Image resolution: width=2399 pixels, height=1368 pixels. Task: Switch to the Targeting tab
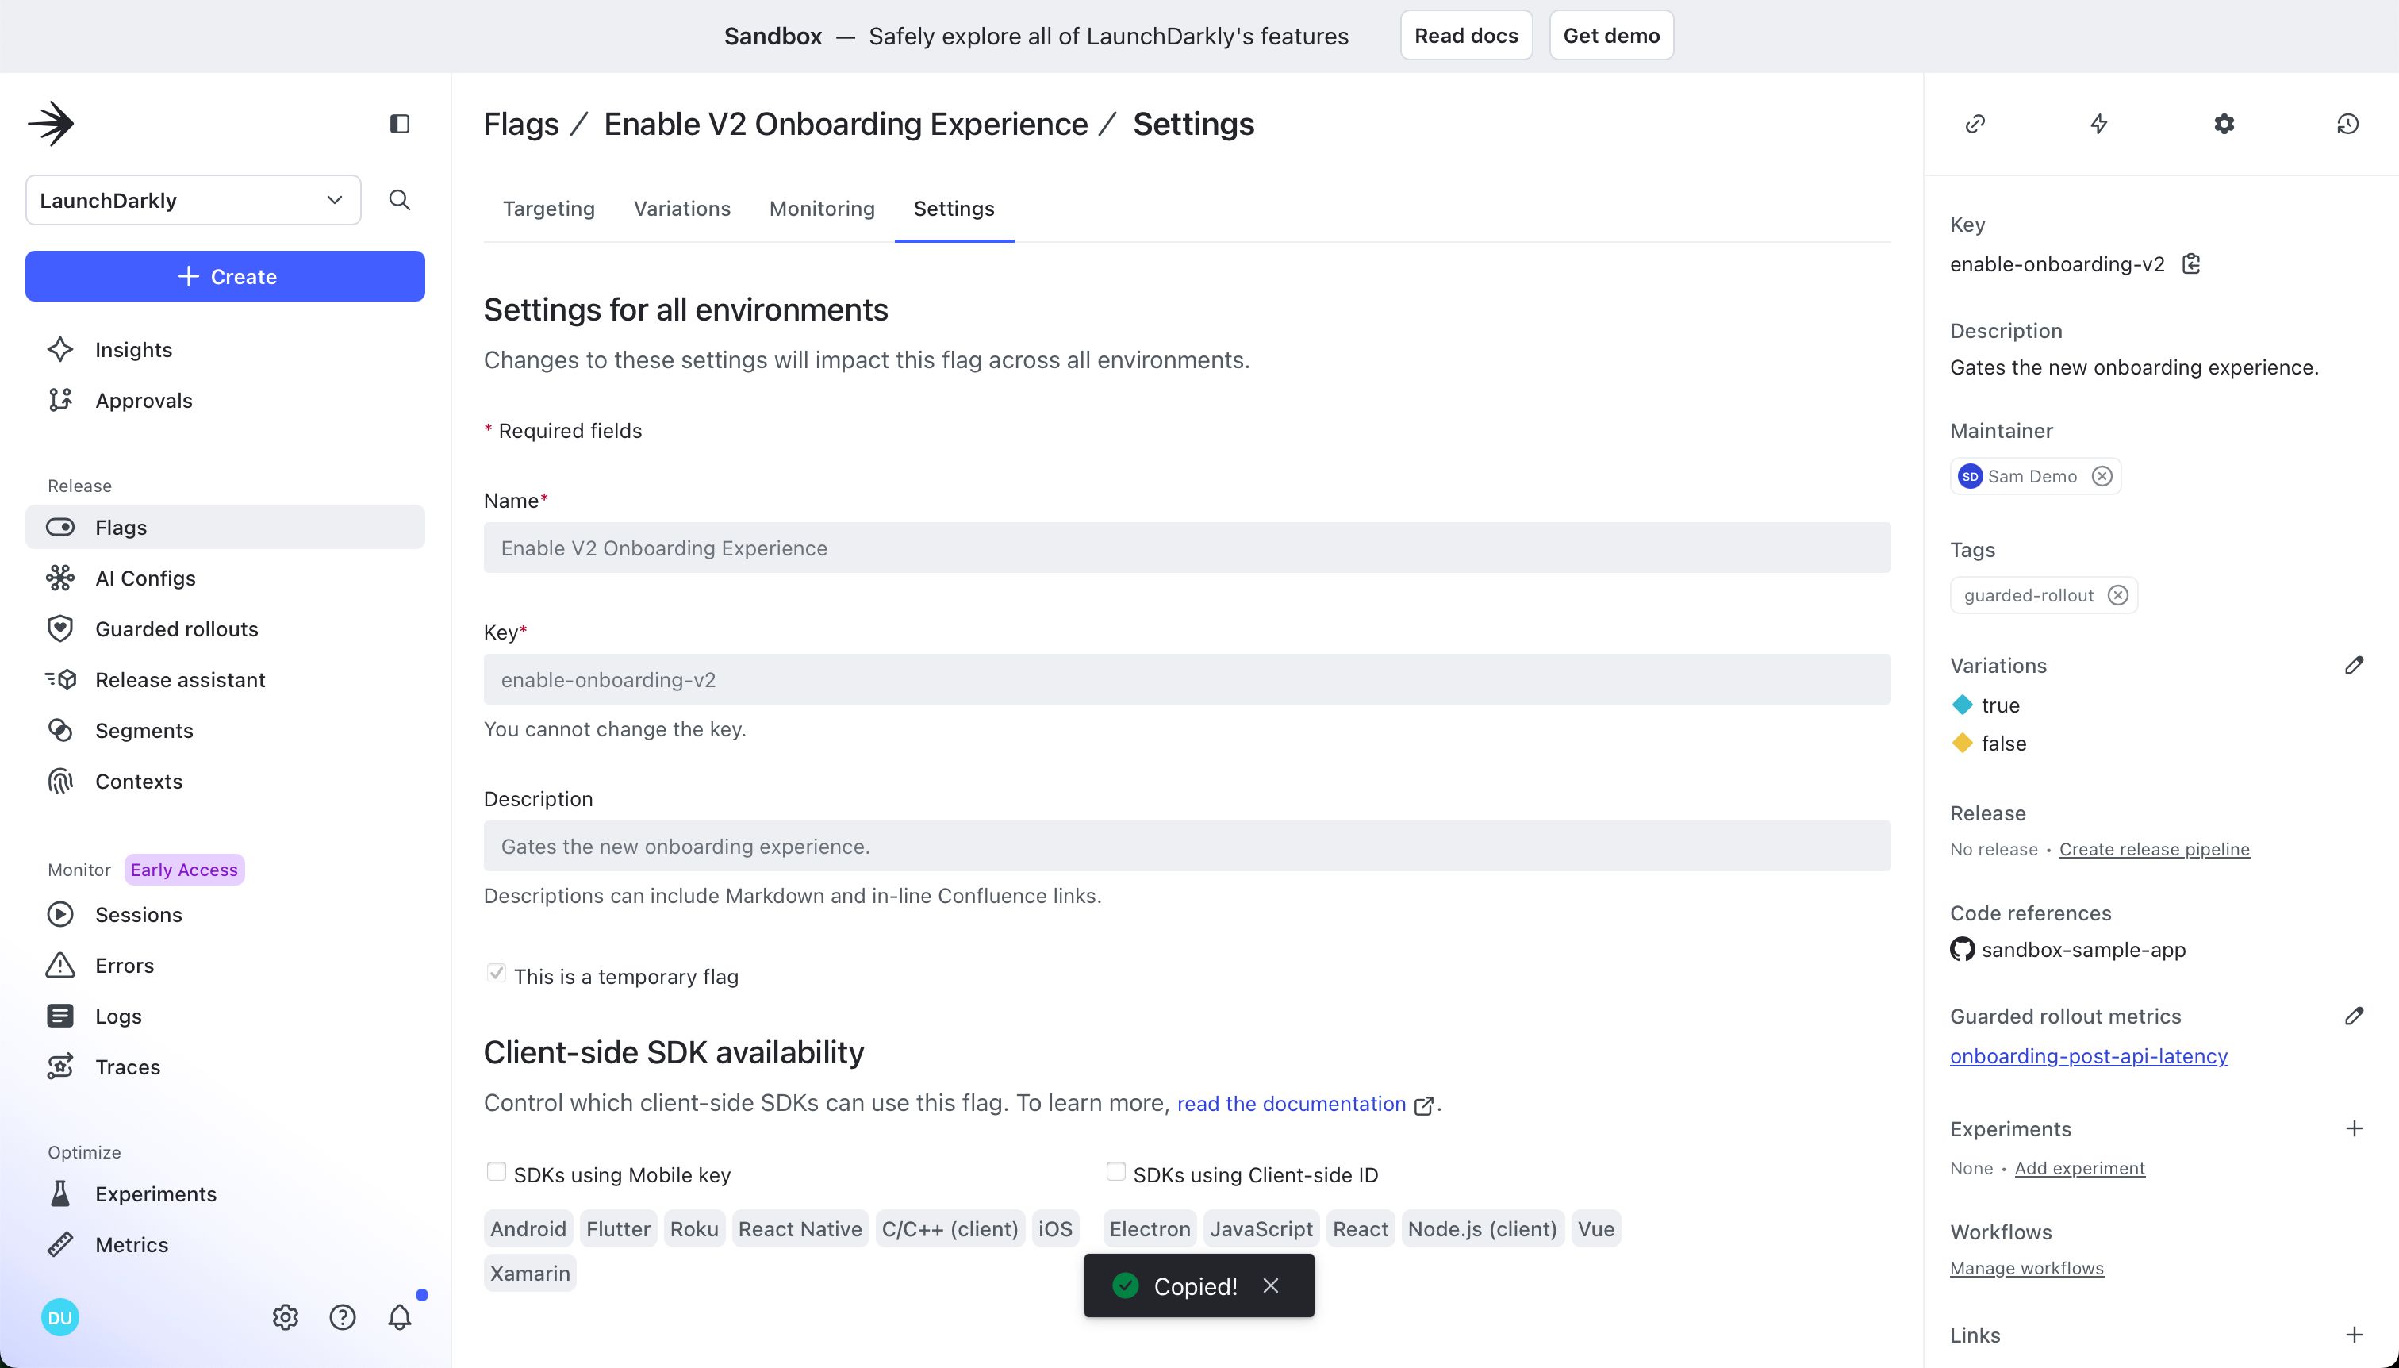pyautogui.click(x=548, y=209)
